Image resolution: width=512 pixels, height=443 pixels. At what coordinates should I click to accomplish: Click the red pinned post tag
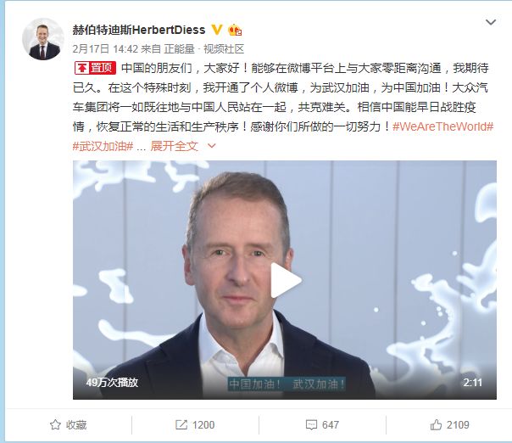point(95,68)
